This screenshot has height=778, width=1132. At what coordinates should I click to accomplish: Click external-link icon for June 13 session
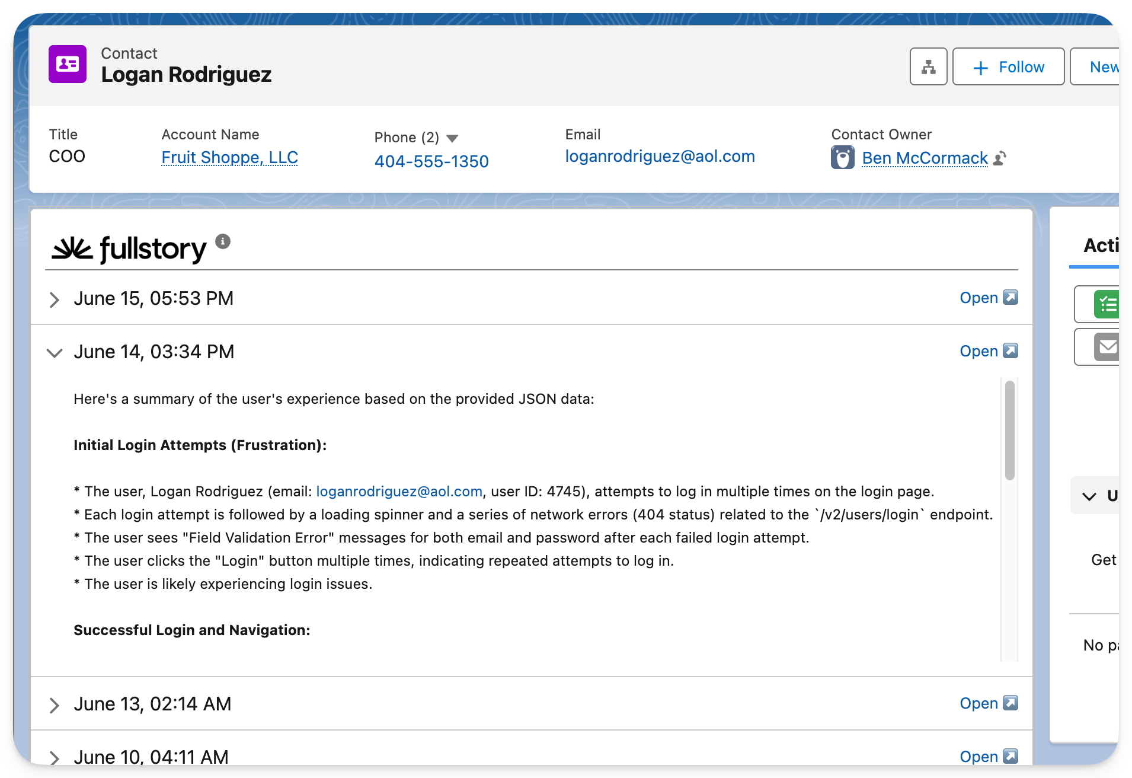1011,703
